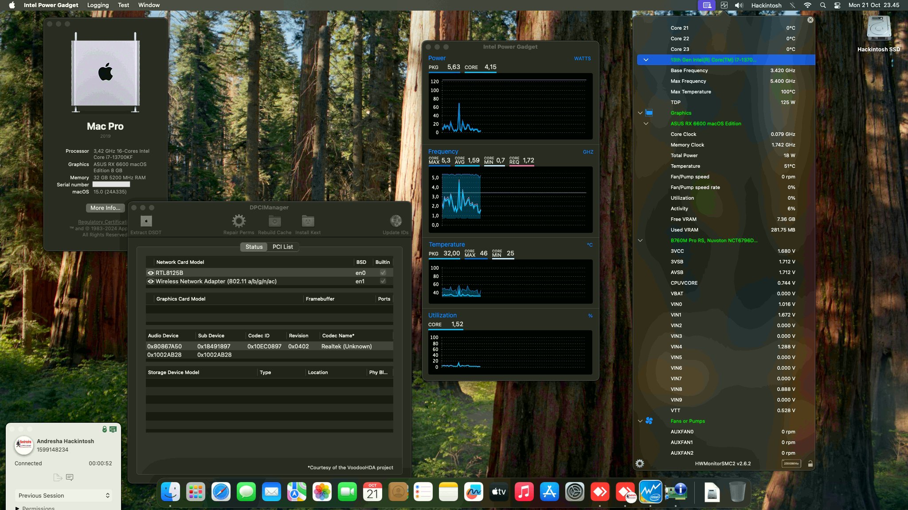Collapse the ASUS RX 6600 macOS Edition group
Viewport: 908px width, 510px height.
646,124
